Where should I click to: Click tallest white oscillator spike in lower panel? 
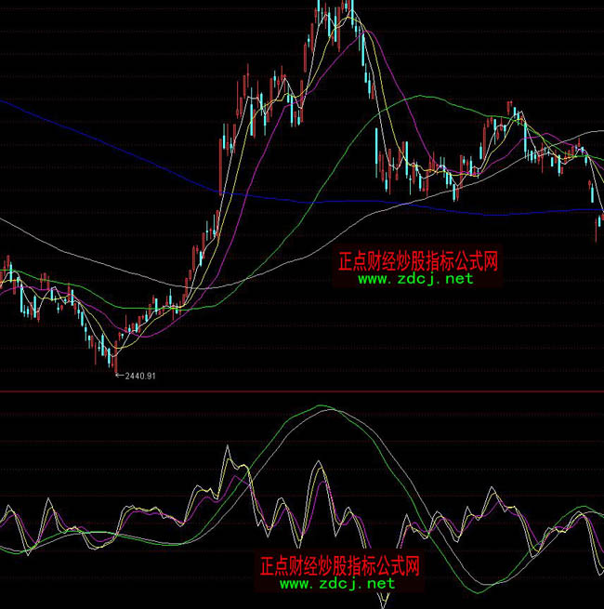coord(226,449)
